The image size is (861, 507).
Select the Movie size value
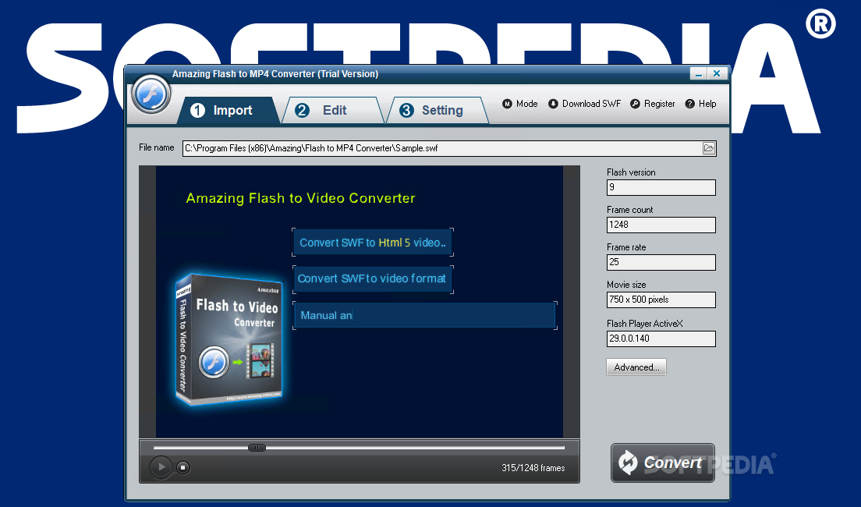(x=661, y=300)
